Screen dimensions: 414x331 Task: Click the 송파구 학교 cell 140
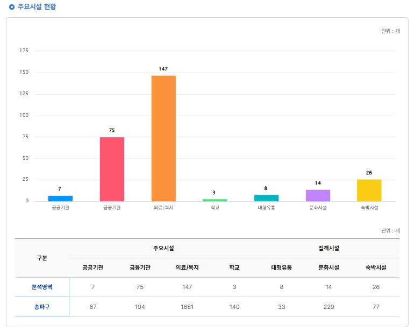pyautogui.click(x=234, y=307)
